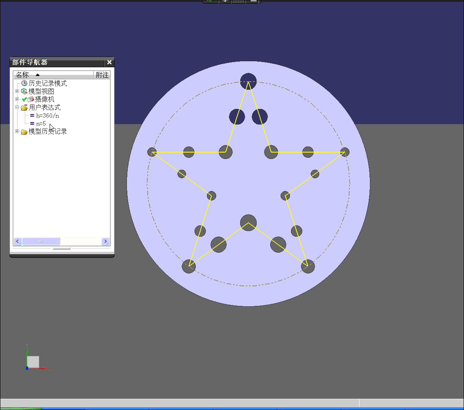Select the 摄像机 label
Image resolution: width=464 pixels, height=410 pixels.
(45, 99)
